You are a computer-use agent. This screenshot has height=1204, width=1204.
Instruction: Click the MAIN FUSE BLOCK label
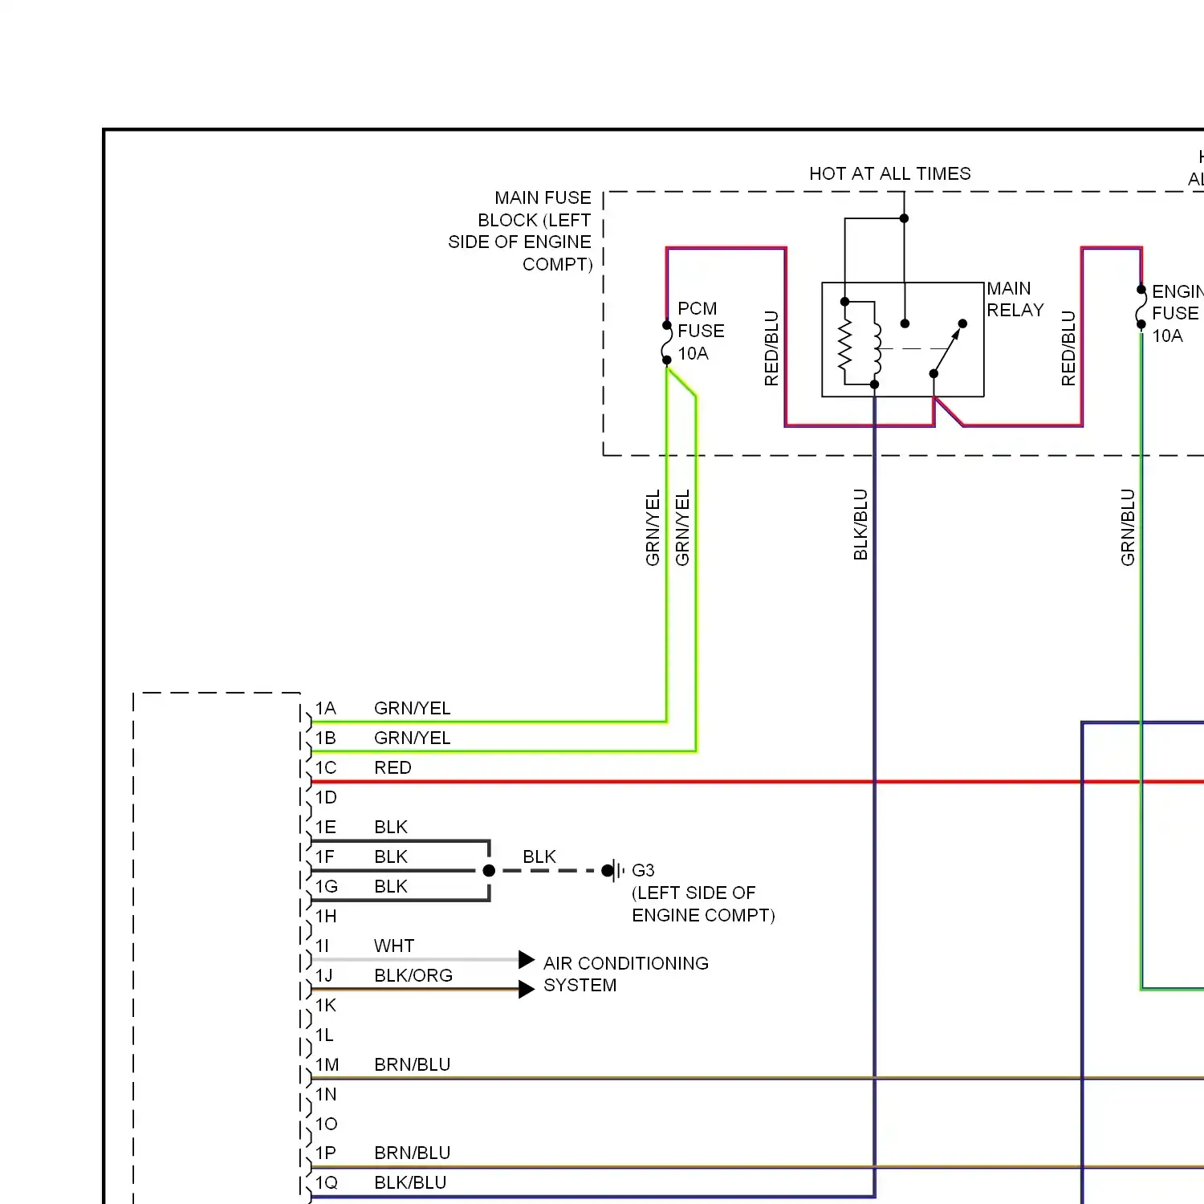[x=519, y=231]
